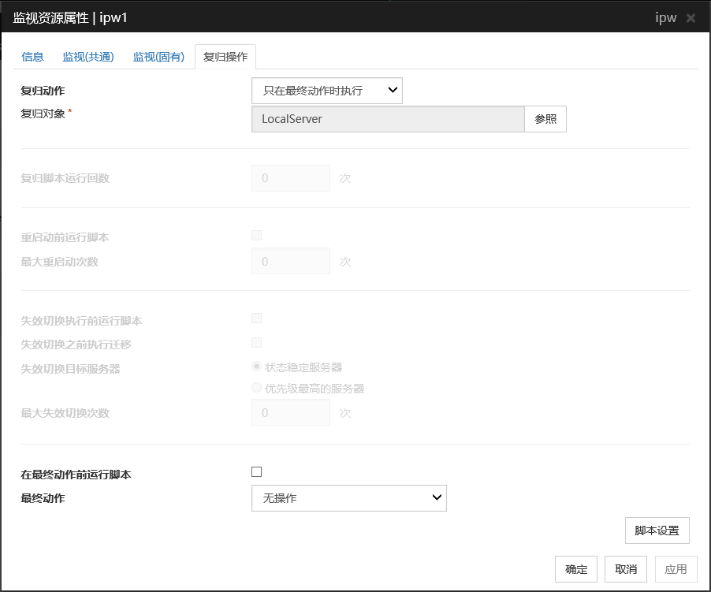Enable the 在最终动作前运行脚本 checkbox
This screenshot has height=592, width=711.
pyautogui.click(x=256, y=472)
